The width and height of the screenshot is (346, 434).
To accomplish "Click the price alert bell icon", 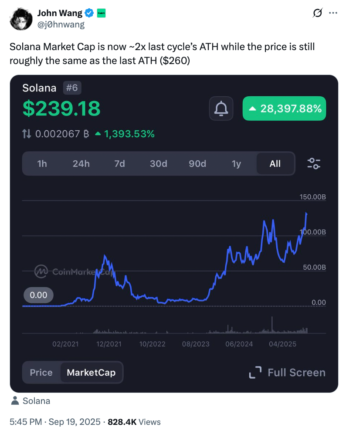I will 221,108.
